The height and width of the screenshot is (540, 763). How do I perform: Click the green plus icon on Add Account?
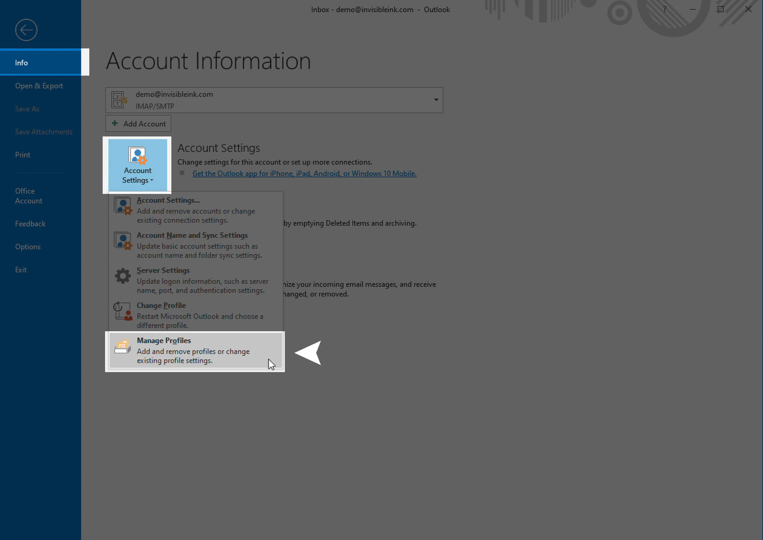tap(115, 123)
